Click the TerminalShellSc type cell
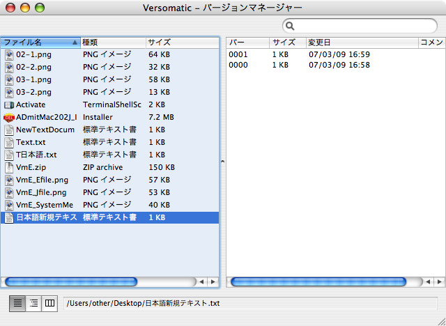The width and height of the screenshot is (446, 326). tap(112, 105)
